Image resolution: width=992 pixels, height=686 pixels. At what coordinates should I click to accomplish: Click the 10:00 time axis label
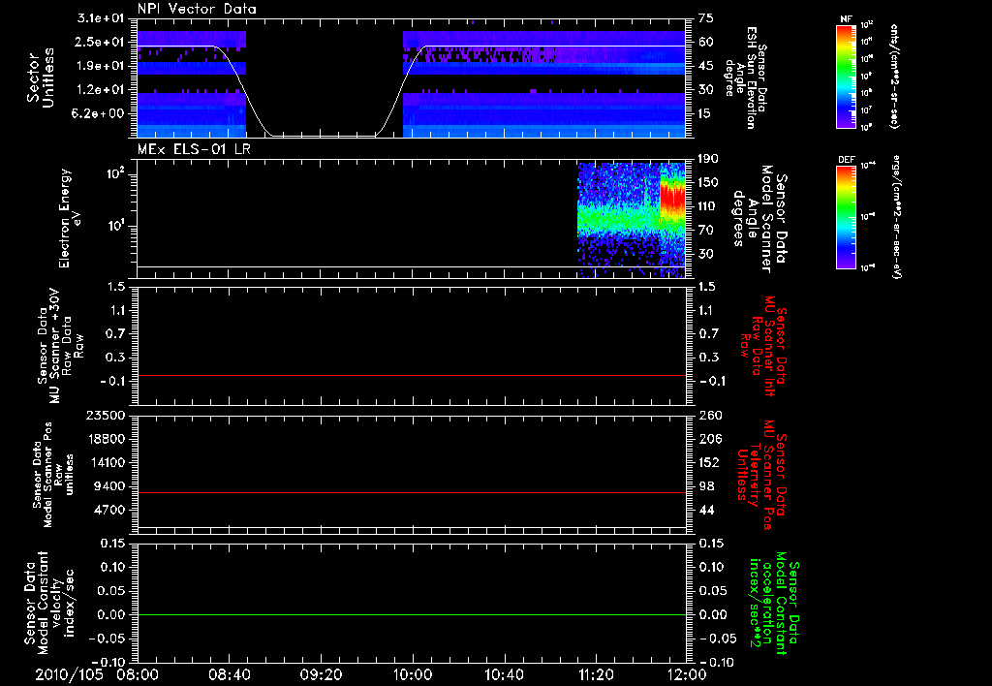point(412,674)
